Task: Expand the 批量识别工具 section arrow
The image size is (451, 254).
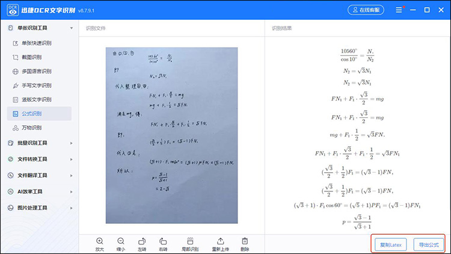Action: coord(72,143)
